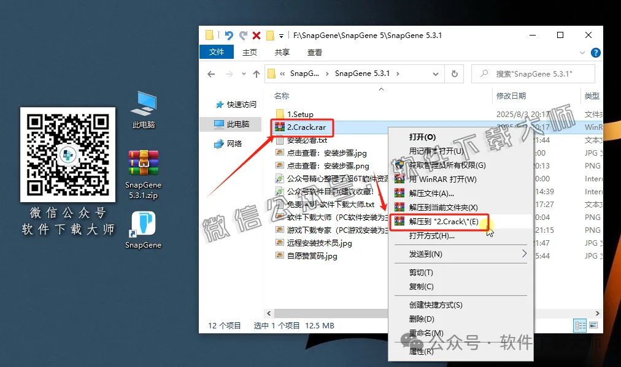This screenshot has width=621, height=367.
Task: Open the Help question mark icon
Action: (595, 52)
